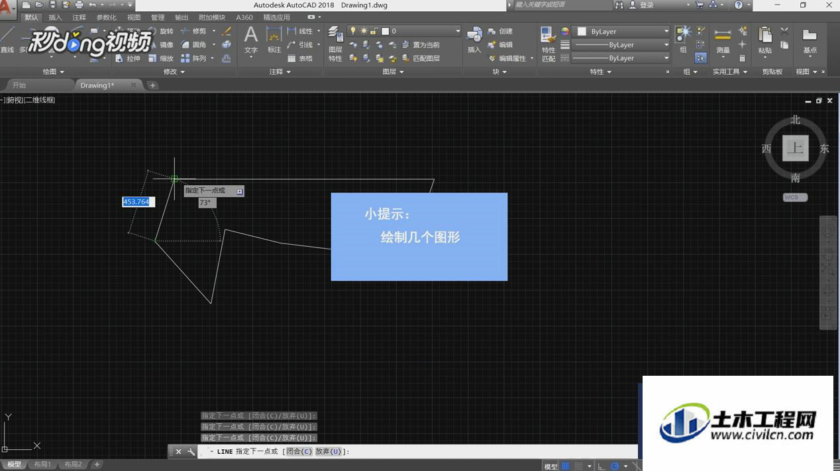Open the 视图 ribbon tab
This screenshot has width=840, height=471.
[134, 17]
